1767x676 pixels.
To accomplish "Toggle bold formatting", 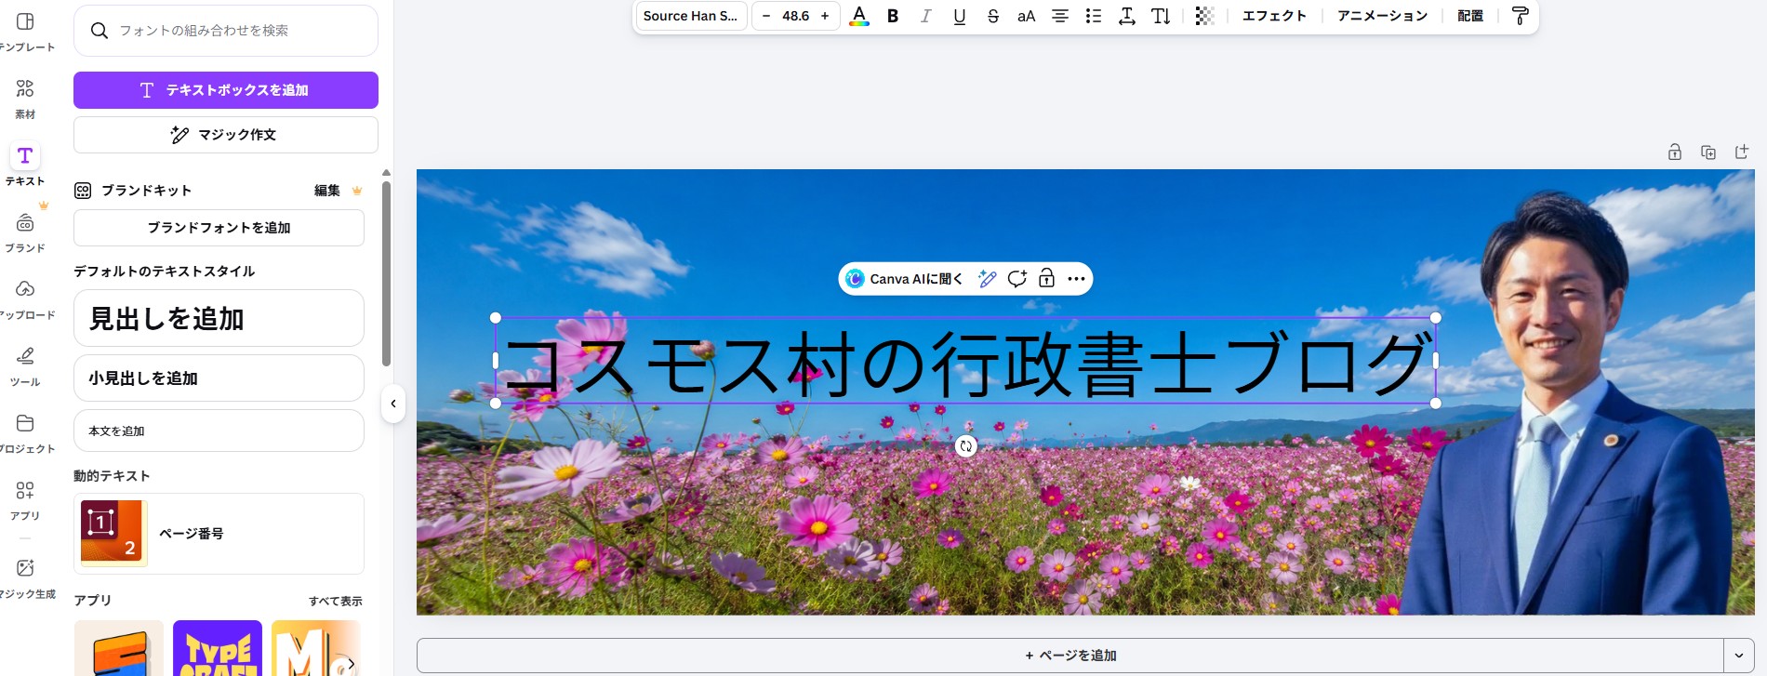I will 893,16.
